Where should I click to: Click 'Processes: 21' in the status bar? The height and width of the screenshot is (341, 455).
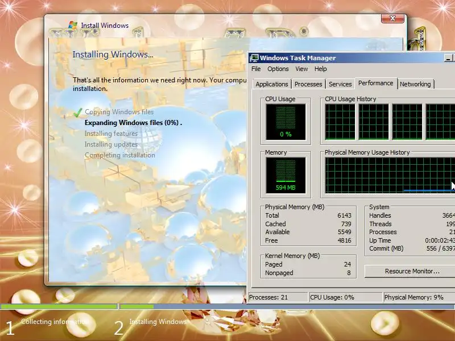268,297
